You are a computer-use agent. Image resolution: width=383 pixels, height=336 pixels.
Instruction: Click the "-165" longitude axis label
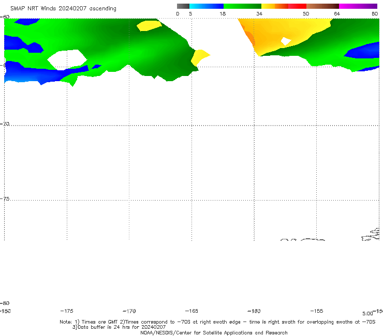(192, 311)
